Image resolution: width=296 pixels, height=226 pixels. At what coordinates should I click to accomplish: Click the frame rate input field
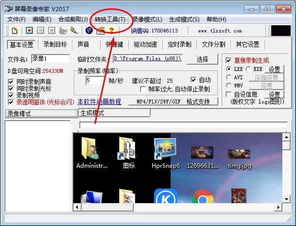coord(95,81)
